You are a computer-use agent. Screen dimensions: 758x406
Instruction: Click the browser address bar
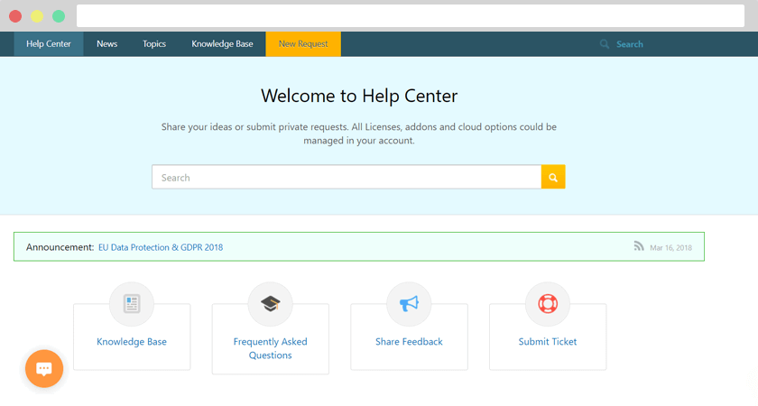411,16
